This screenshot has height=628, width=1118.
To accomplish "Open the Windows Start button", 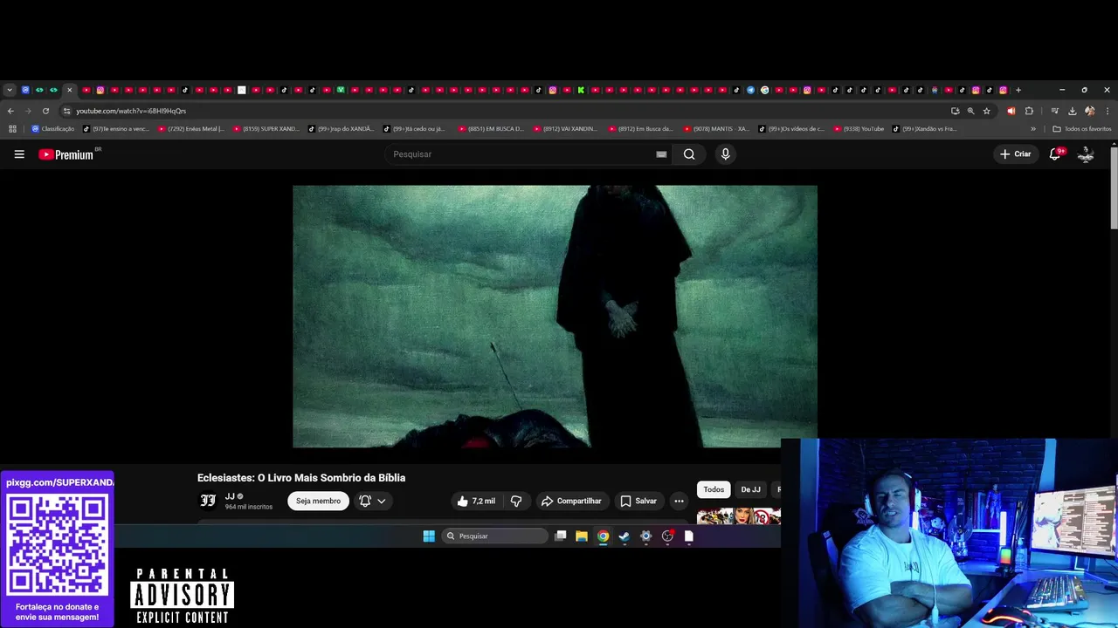I will 429,536.
